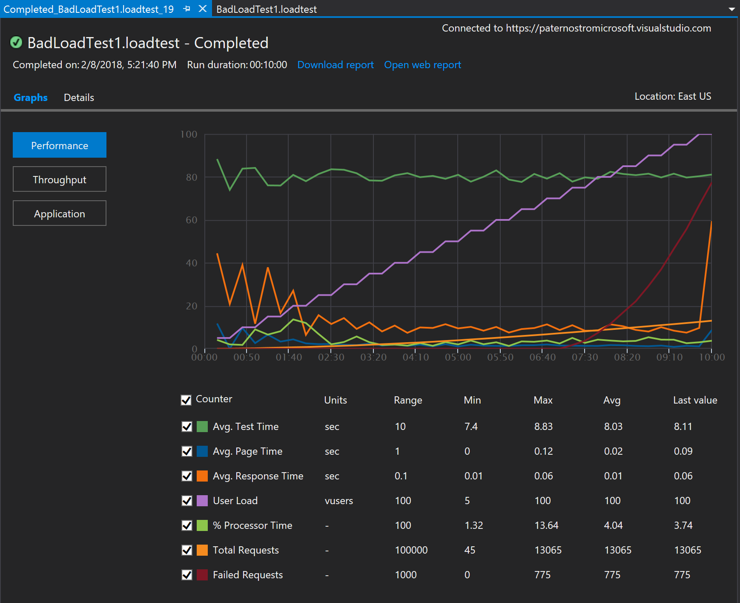Uncheck the Avg. Response Time counter
Screen dimensions: 740x603
click(x=187, y=476)
